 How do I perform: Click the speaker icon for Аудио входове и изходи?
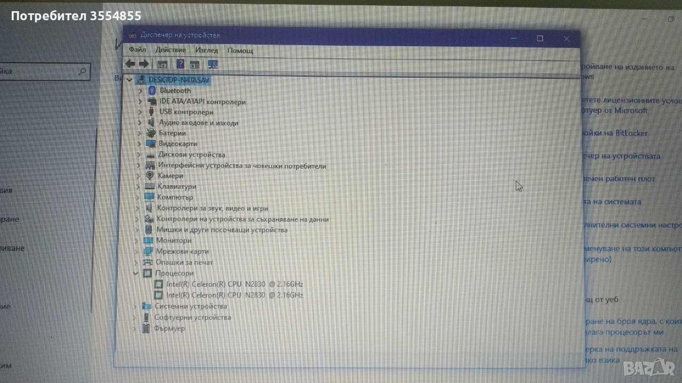[151, 123]
